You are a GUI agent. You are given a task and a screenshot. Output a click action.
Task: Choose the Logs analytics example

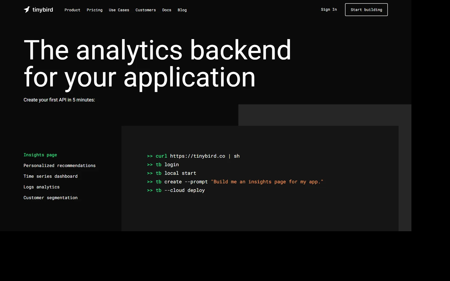point(42,187)
